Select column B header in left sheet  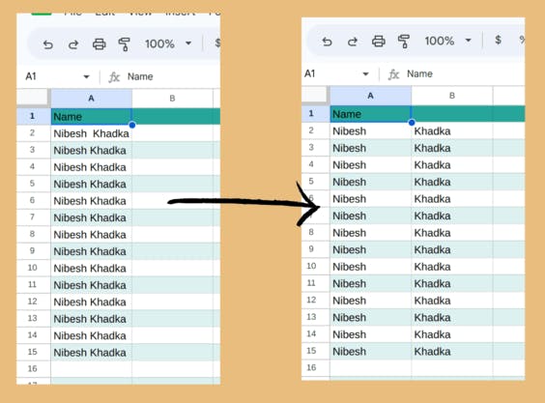[172, 99]
